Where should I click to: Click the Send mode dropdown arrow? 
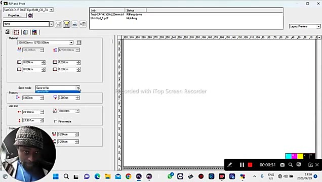tap(78, 88)
